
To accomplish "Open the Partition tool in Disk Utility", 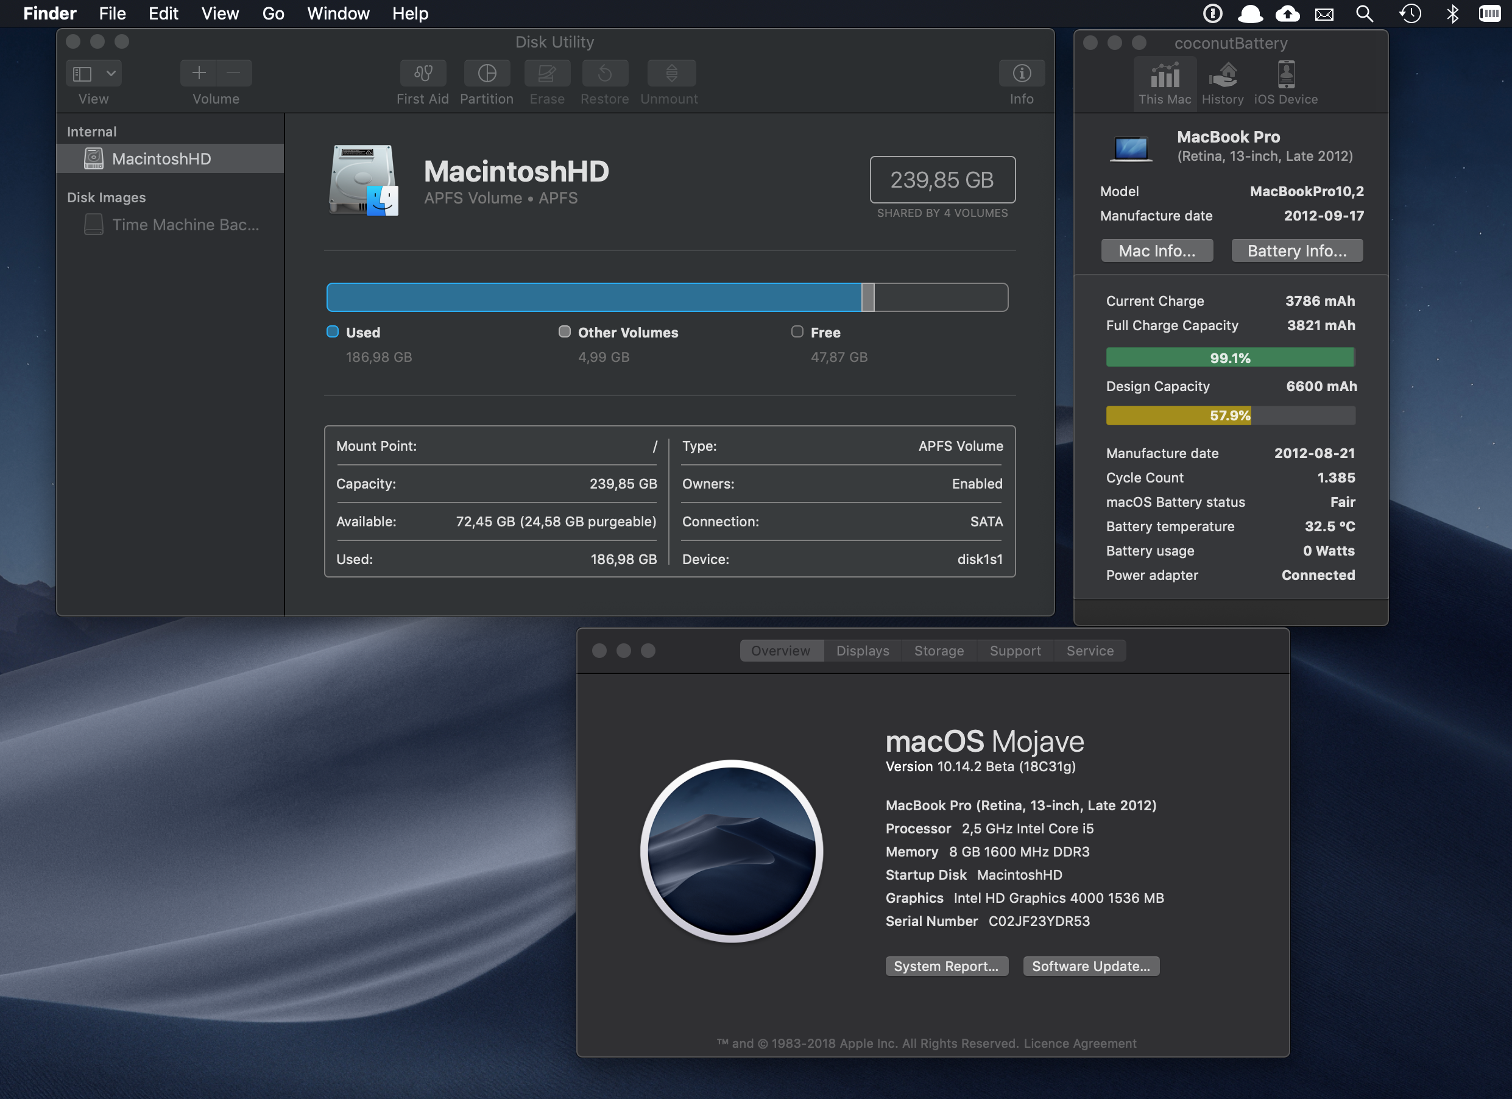I will point(487,73).
